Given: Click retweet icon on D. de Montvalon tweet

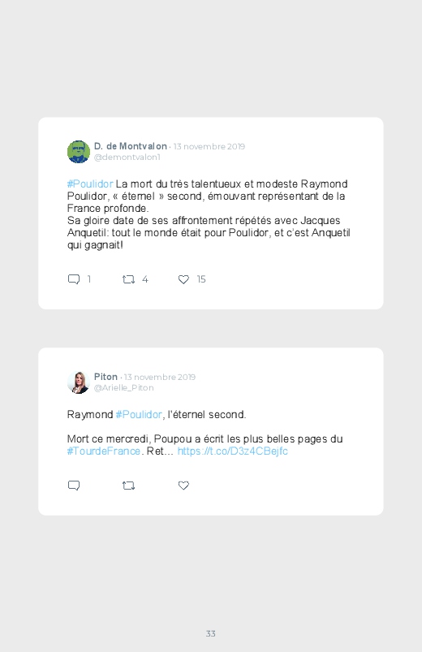Looking at the screenshot, I should point(128,279).
